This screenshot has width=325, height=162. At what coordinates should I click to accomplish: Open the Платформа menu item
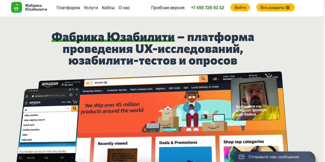[x=68, y=8]
